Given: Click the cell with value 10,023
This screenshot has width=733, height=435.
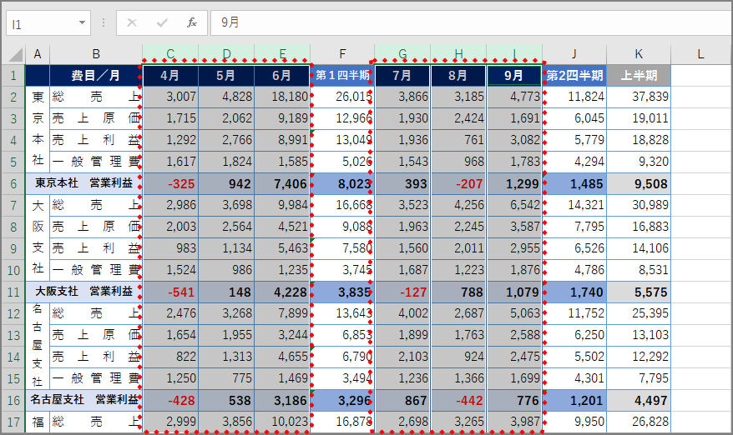Looking at the screenshot, I should (282, 422).
